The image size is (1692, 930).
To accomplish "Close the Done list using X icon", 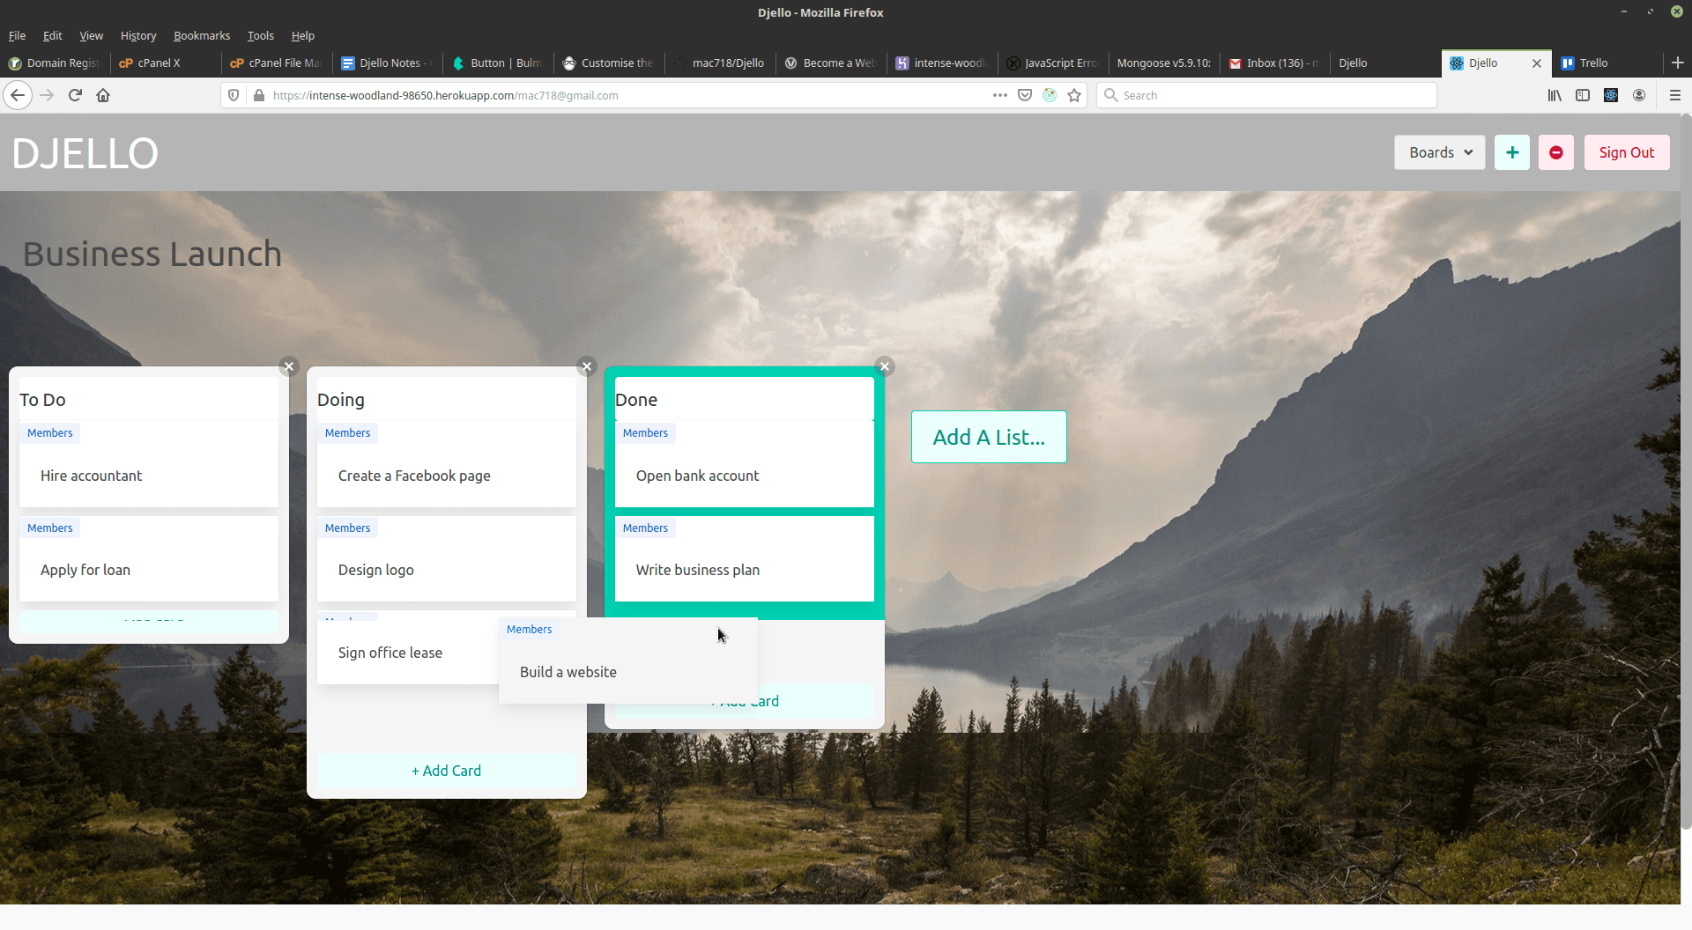I will point(885,366).
